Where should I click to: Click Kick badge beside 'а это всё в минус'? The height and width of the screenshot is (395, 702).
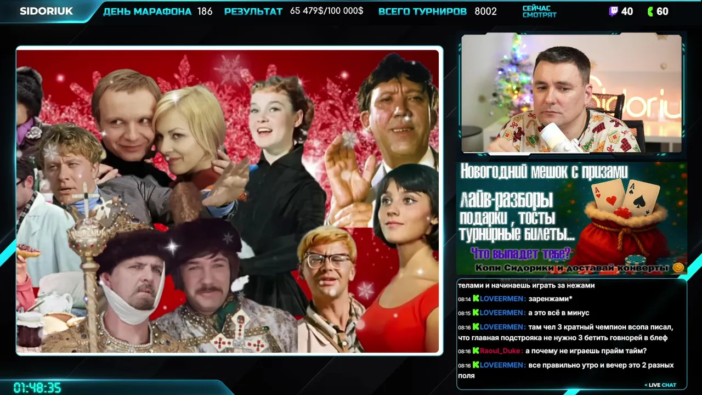[476, 313]
